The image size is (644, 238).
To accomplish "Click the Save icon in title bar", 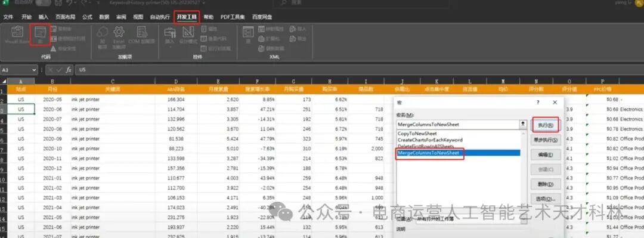I will [58, 3].
